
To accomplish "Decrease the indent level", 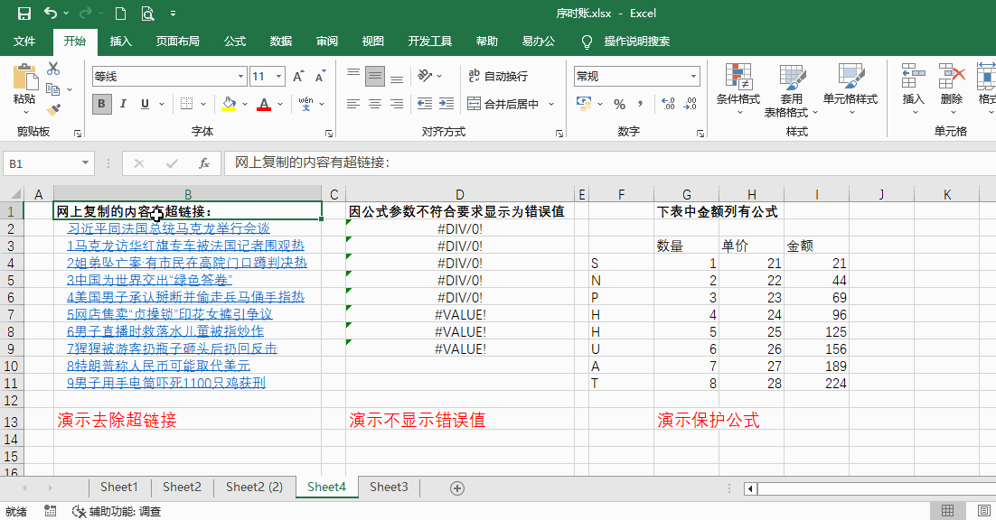I will pyautogui.click(x=424, y=103).
